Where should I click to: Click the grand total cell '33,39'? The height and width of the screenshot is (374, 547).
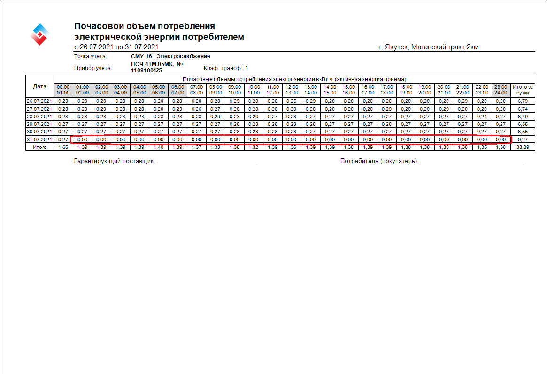[523, 148]
